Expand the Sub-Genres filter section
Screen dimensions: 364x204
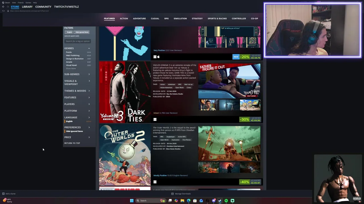pyautogui.click(x=77, y=74)
